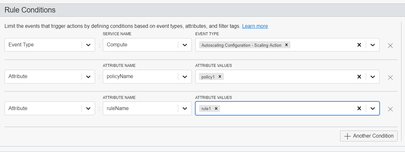Open the Event Type condition dropdown

pos(88,45)
